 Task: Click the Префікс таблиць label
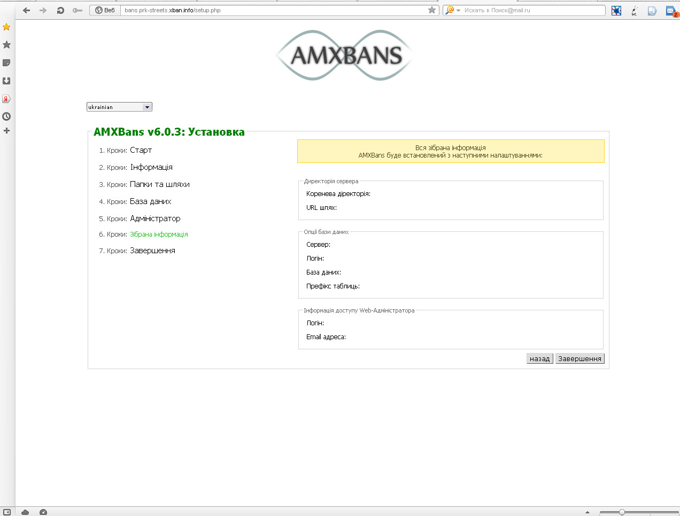pyautogui.click(x=333, y=286)
